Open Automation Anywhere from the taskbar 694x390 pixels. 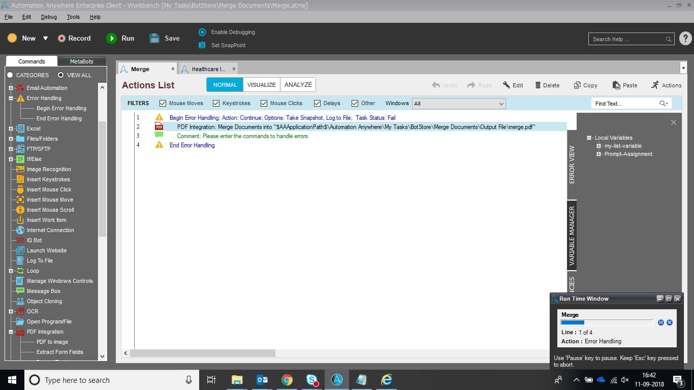click(x=337, y=379)
